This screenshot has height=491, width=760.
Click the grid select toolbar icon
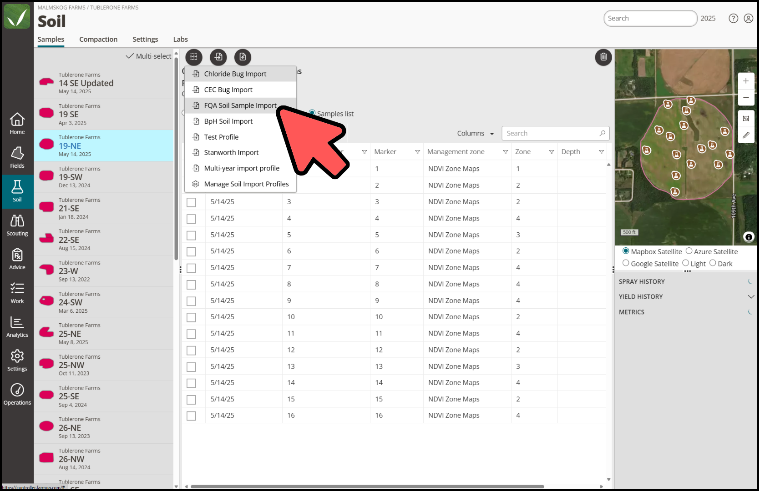(194, 57)
